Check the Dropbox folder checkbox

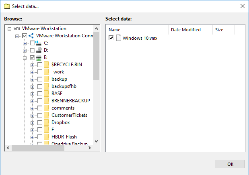(x=40, y=122)
